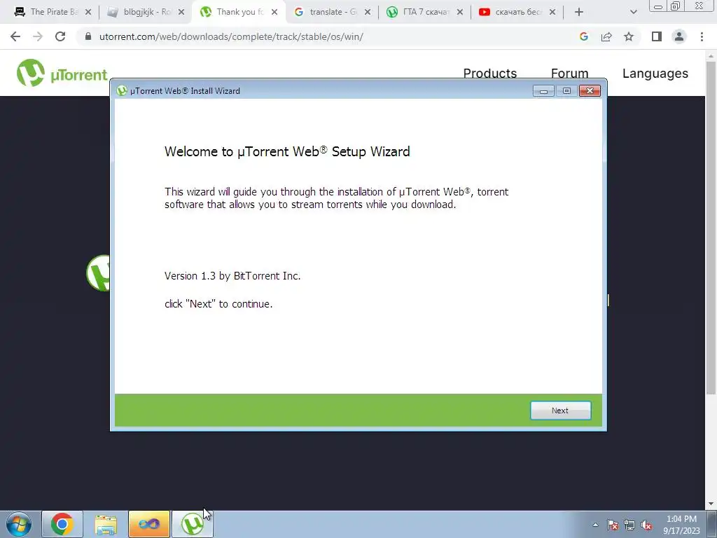
Task: Open the Products menu on the website
Action: pyautogui.click(x=489, y=73)
